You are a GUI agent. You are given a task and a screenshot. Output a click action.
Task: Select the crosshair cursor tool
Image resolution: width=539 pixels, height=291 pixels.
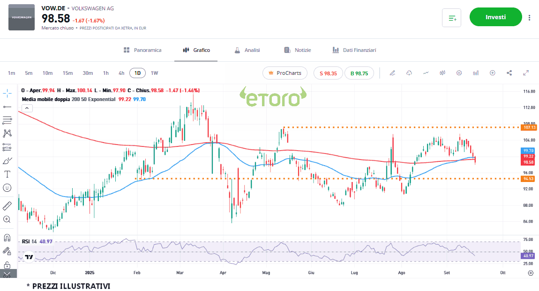7,93
